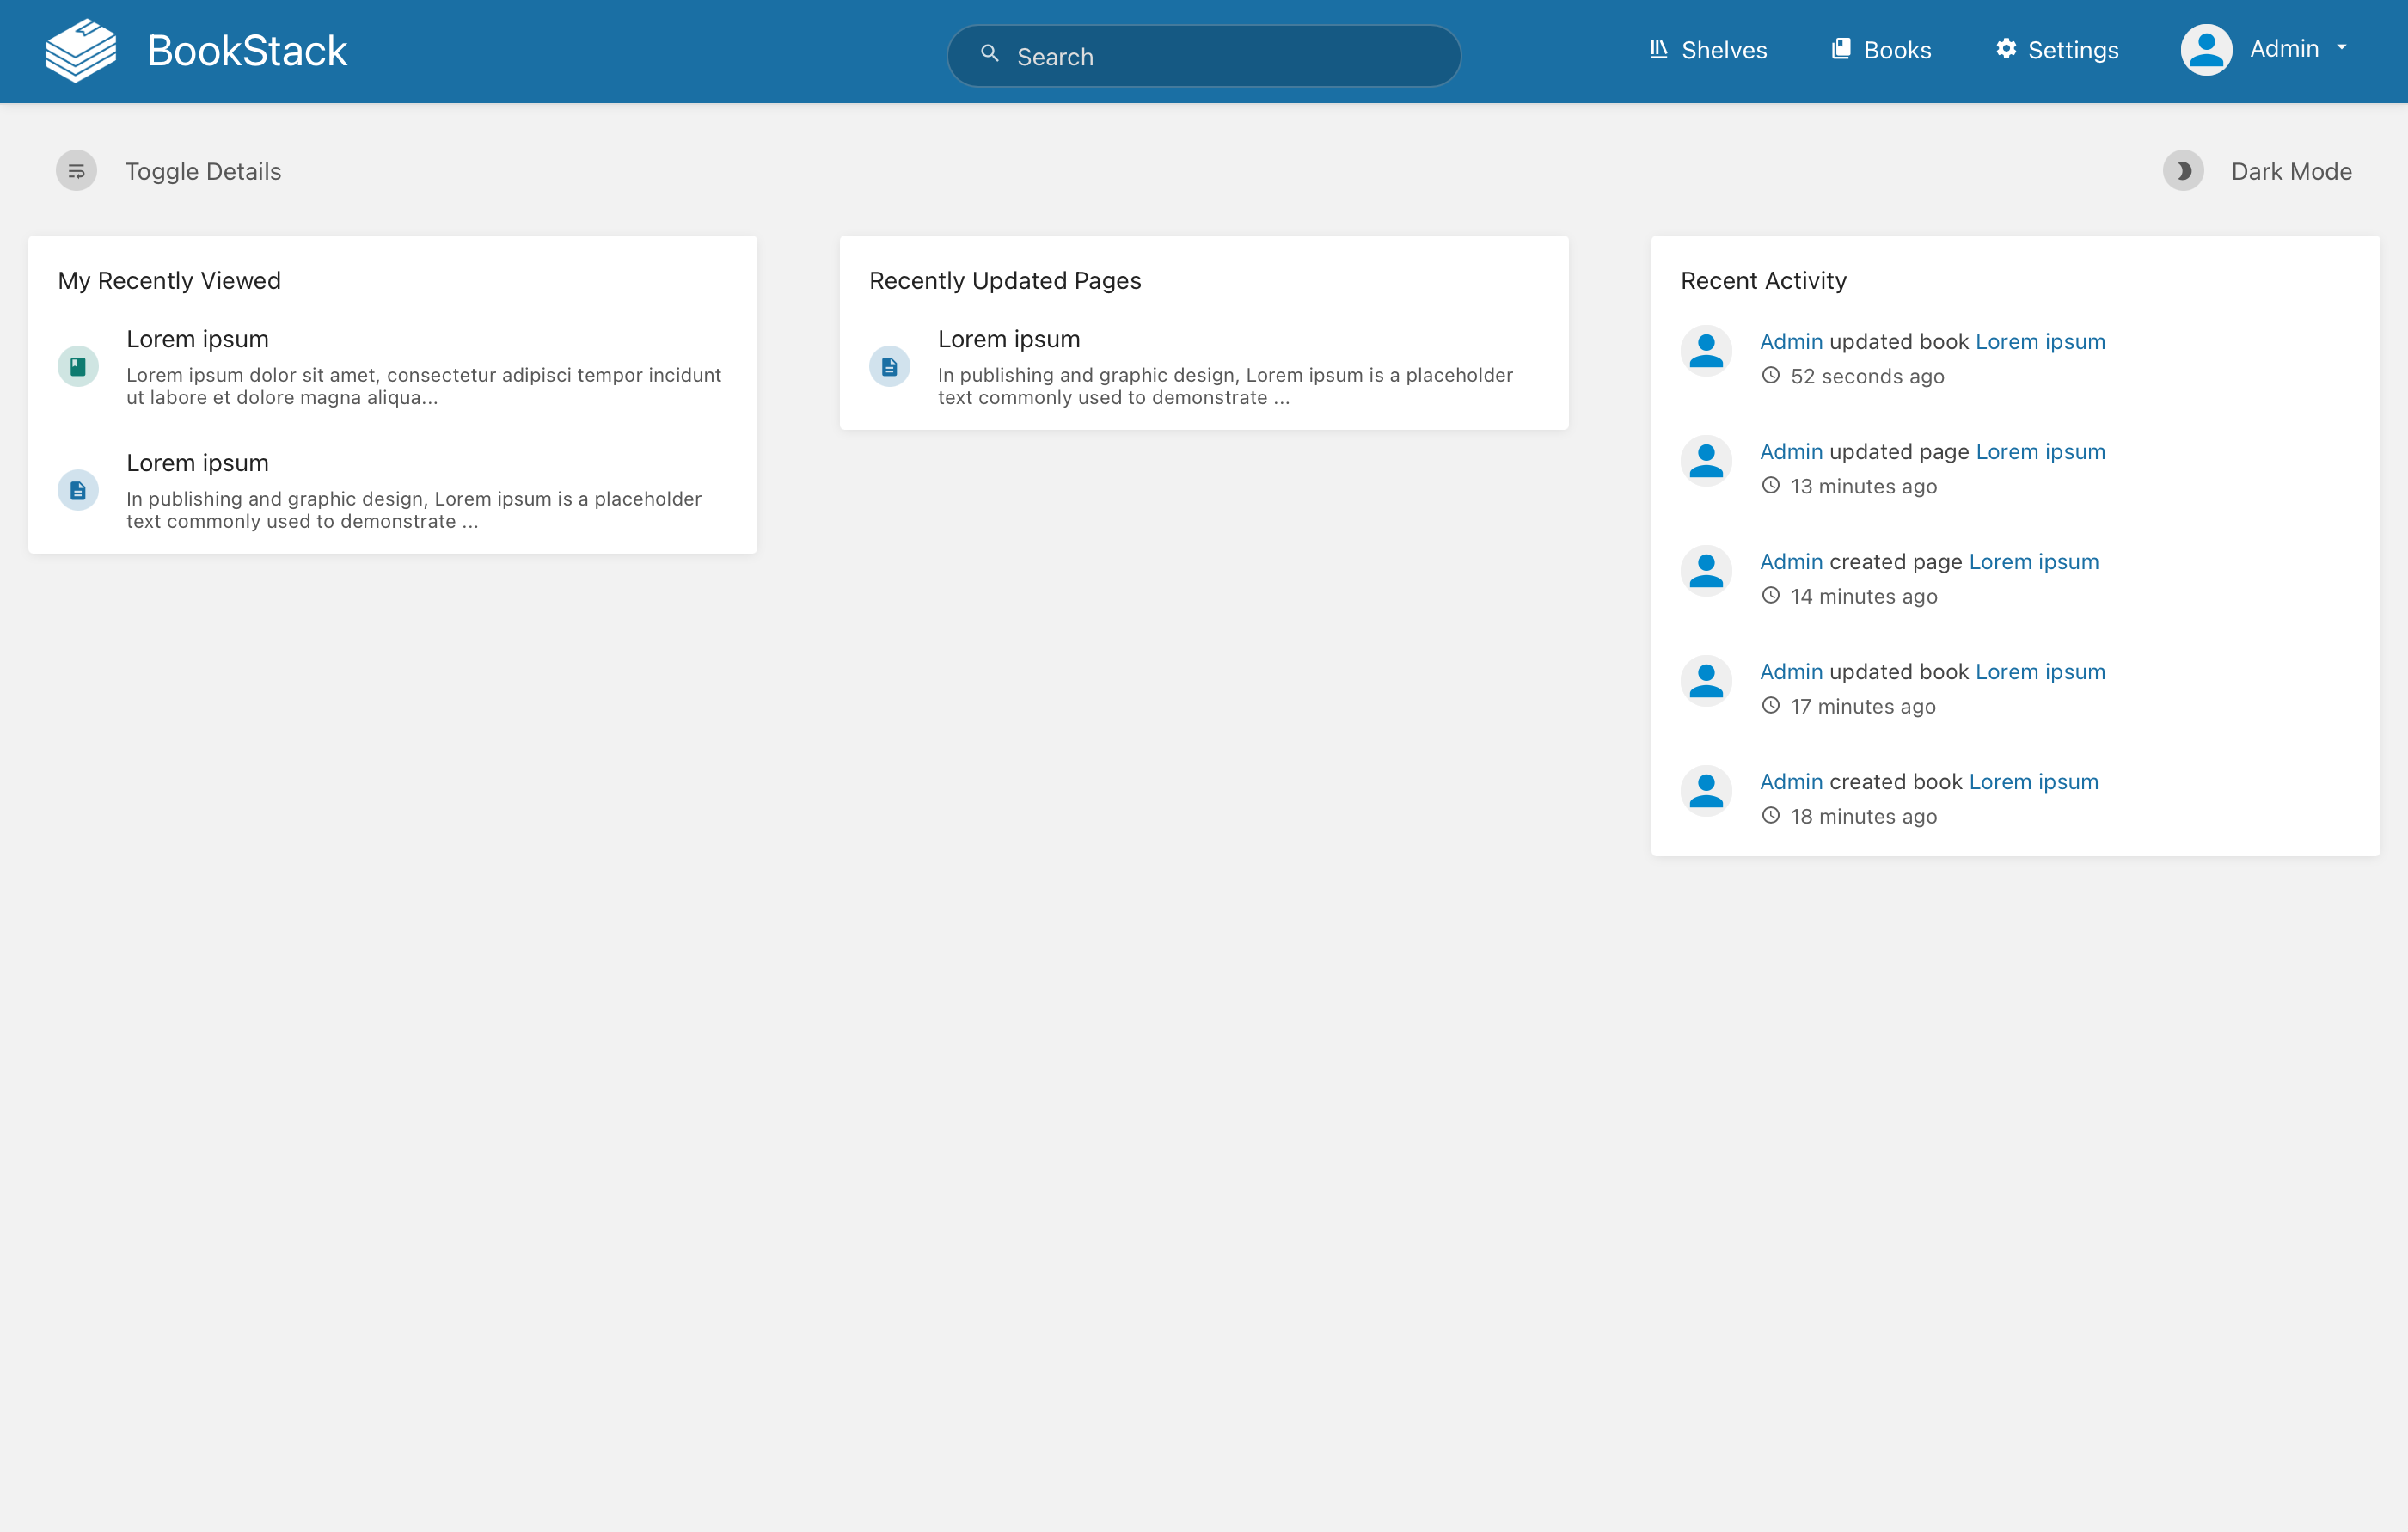Toggle Details view button
The height and width of the screenshot is (1532, 2408).
[168, 172]
